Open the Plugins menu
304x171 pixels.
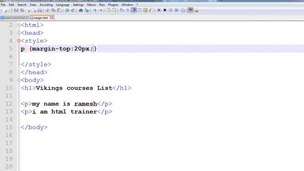tap(113, 5)
